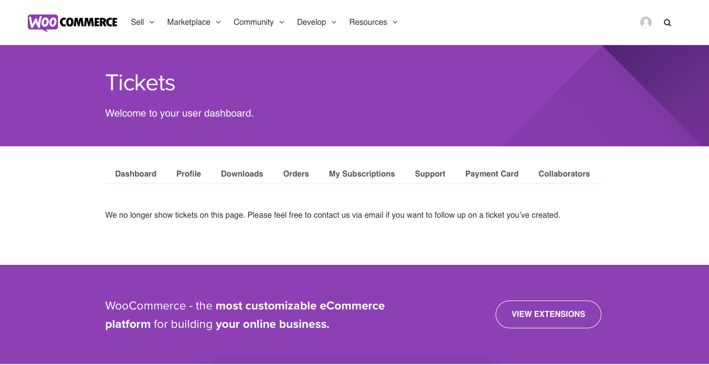
Task: Open the Collaborators tab
Action: click(564, 174)
